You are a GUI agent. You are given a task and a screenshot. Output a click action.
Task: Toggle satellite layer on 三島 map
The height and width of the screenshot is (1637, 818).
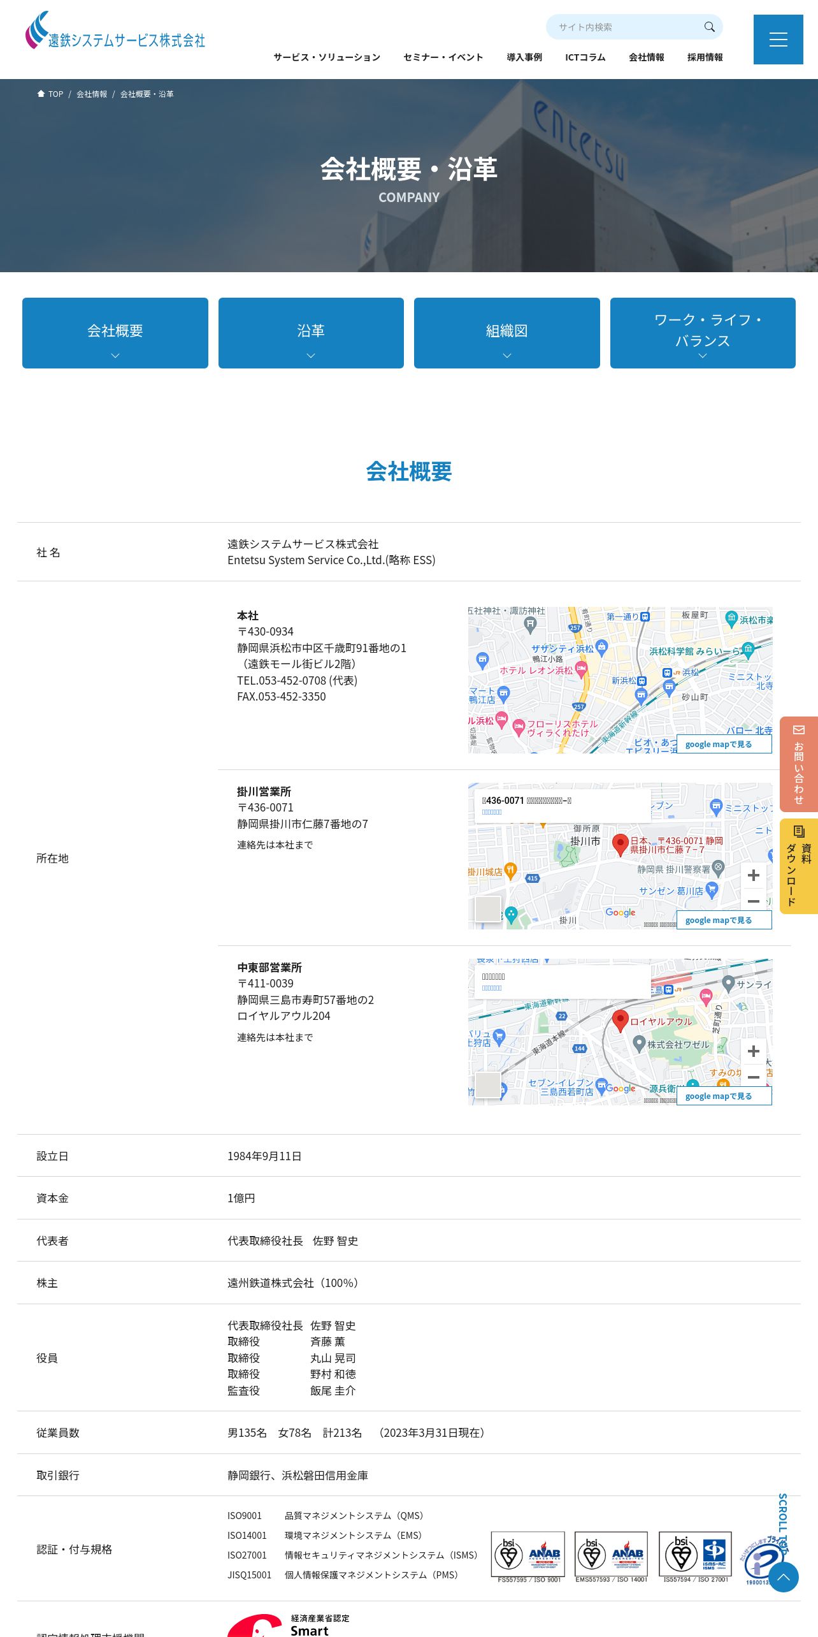click(488, 1084)
